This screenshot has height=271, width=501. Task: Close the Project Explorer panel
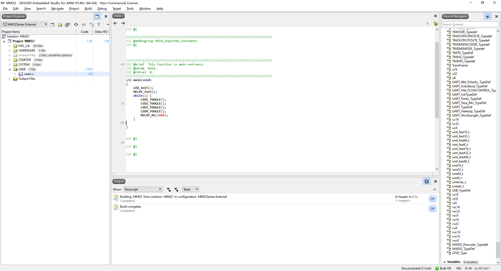(x=106, y=17)
